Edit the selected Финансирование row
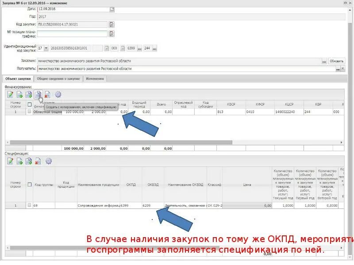The height and width of the screenshot is (265, 354). 10,95
